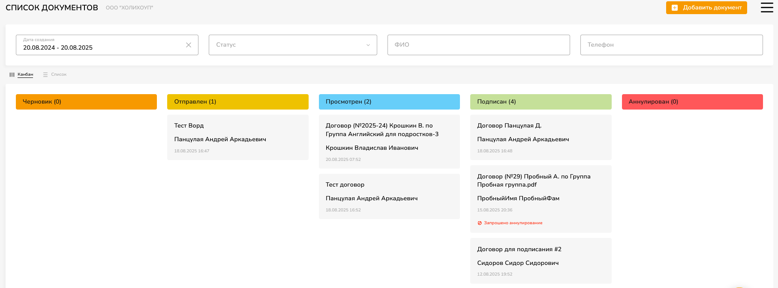This screenshot has width=778, height=288.
Task: Open the Тест договор document card
Action: pos(389,196)
